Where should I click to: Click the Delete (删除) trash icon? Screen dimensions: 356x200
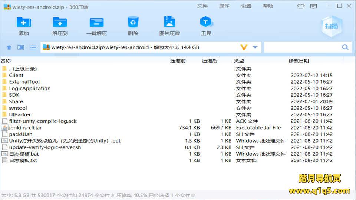pyautogui.click(x=133, y=22)
